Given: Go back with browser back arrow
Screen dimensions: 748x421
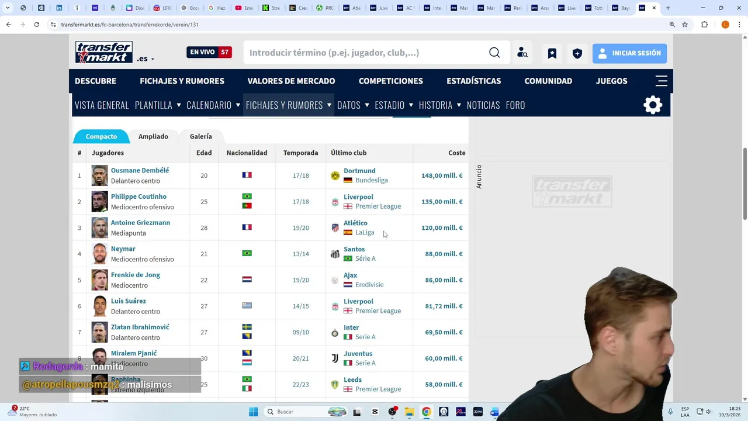Looking at the screenshot, I should [x=8, y=25].
